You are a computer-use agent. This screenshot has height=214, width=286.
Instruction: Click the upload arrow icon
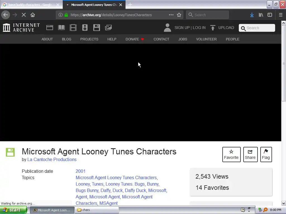click(x=213, y=28)
